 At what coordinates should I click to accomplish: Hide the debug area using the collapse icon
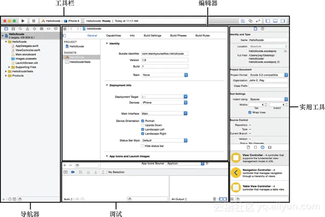pyautogui.click(x=65, y=172)
